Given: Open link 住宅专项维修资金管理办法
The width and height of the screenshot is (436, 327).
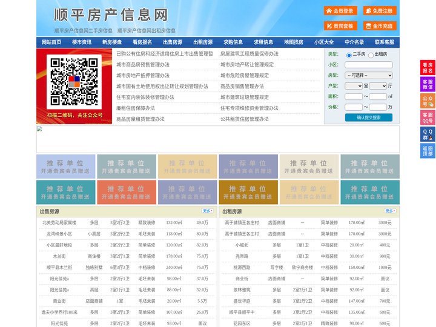Looking at the screenshot, I should tap(249, 108).
